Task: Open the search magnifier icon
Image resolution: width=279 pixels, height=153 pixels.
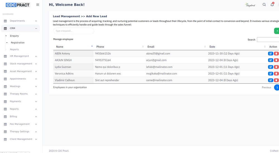Action: (264, 5)
